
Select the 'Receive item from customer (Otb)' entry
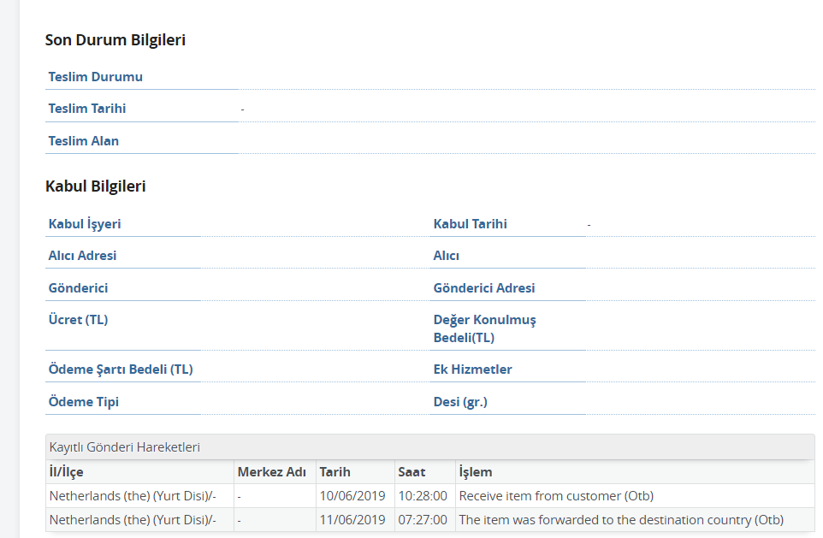(557, 496)
